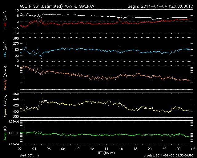Click the '400' tick on Speed axis
197x158 pixels.
(x=16, y=111)
